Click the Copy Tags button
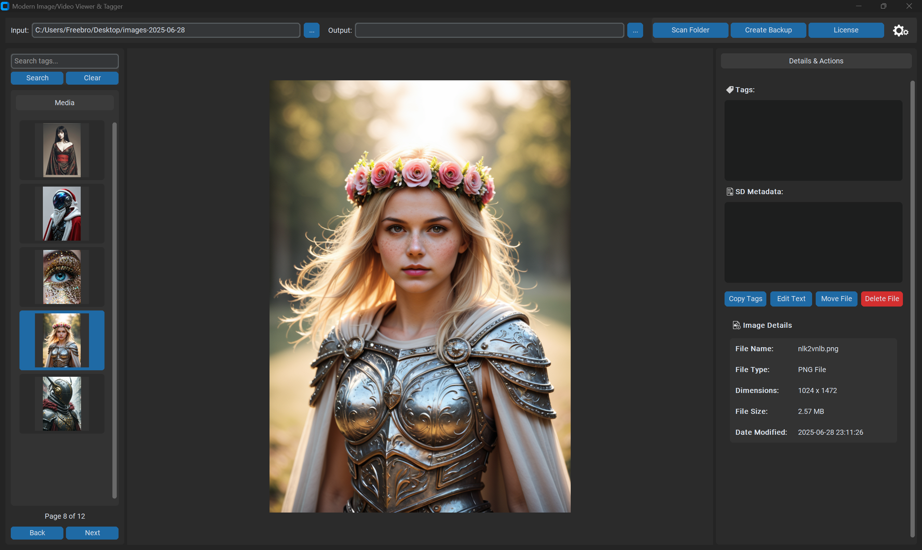The height and width of the screenshot is (550, 922). coord(745,299)
